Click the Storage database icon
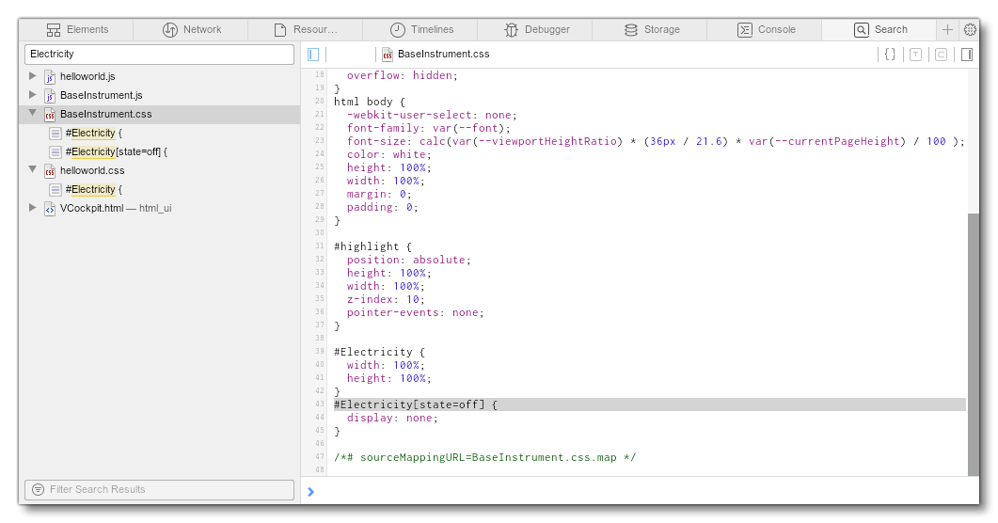 pyautogui.click(x=631, y=30)
